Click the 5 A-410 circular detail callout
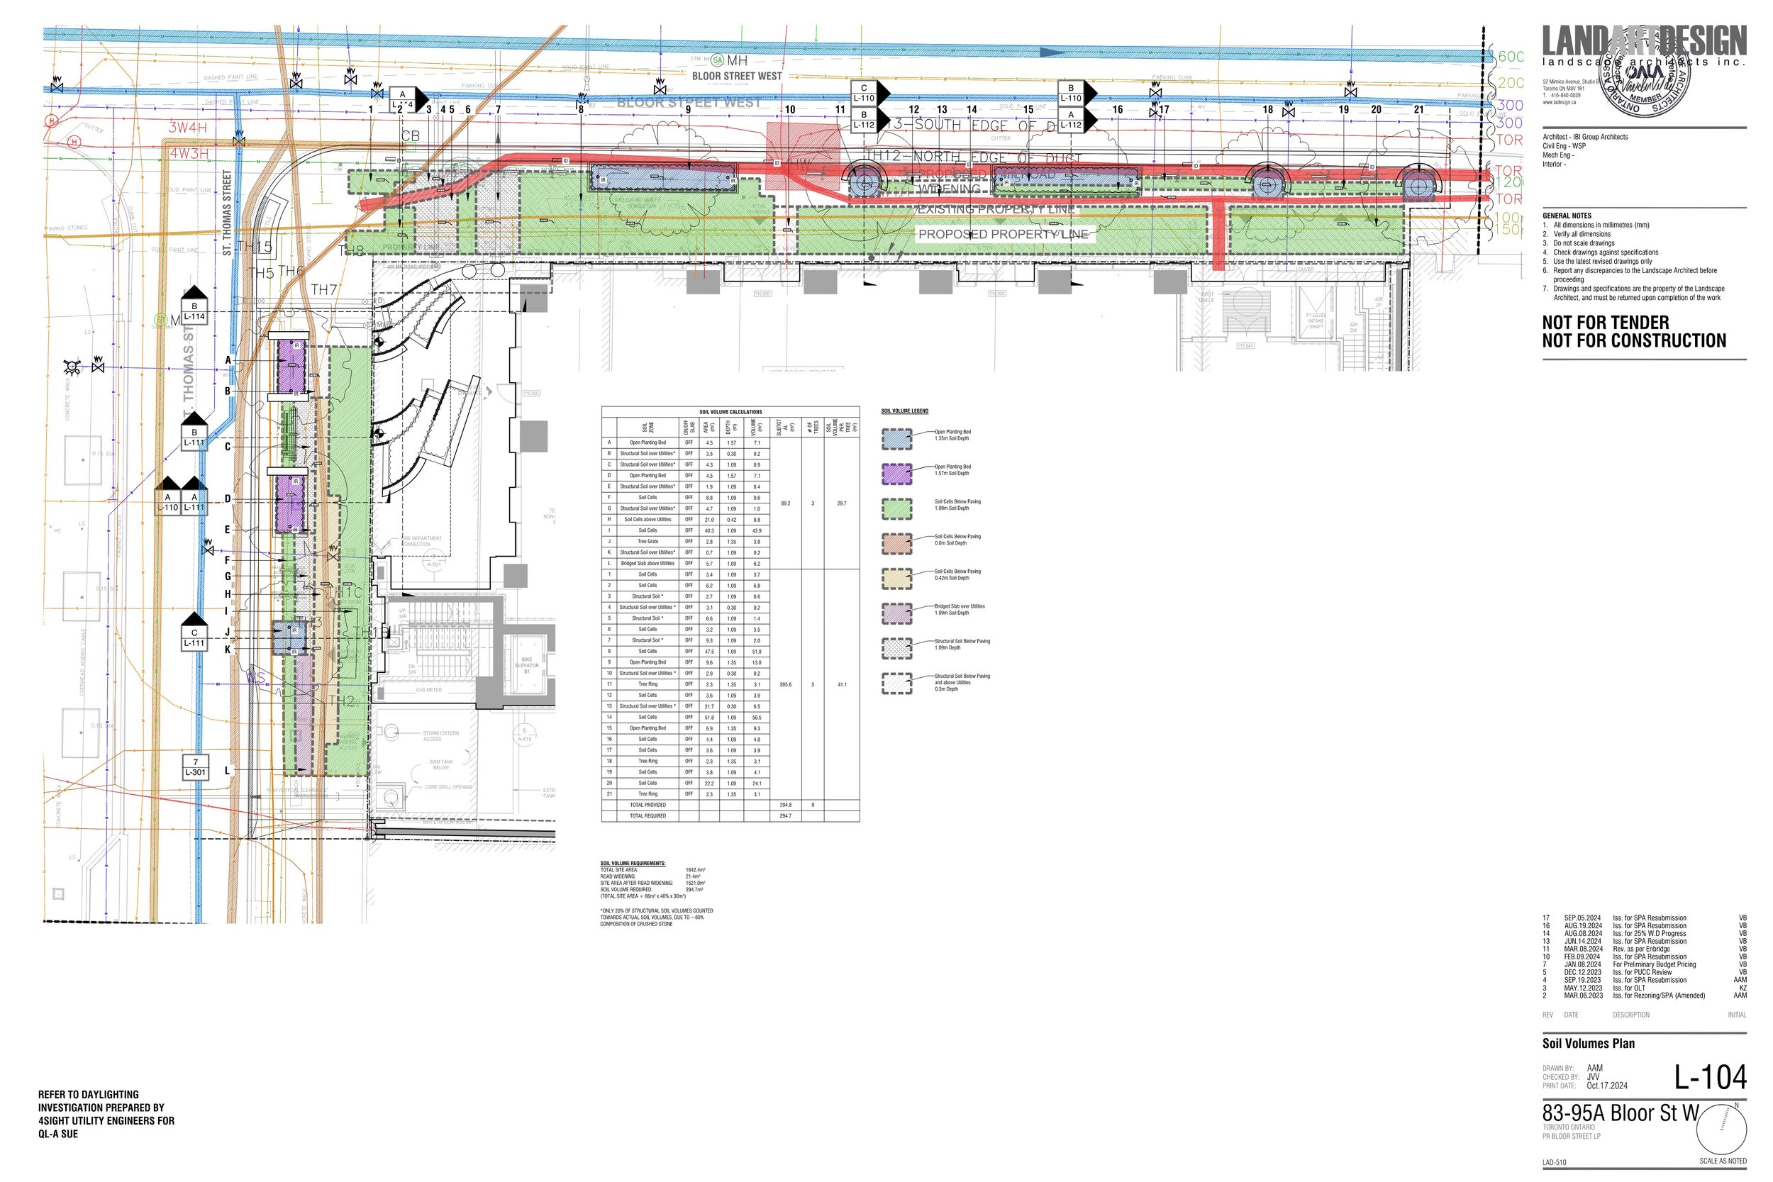 pyautogui.click(x=525, y=734)
